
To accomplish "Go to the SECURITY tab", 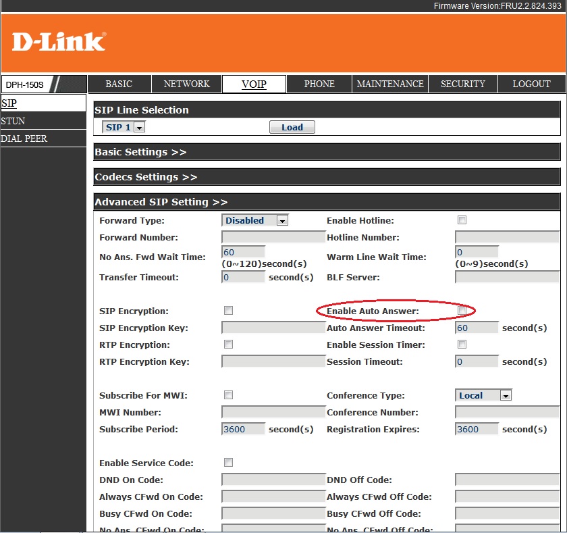I will tap(463, 84).
